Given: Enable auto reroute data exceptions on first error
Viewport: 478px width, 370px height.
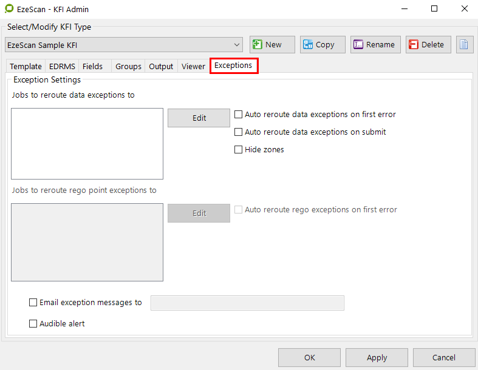Looking at the screenshot, I should [239, 114].
